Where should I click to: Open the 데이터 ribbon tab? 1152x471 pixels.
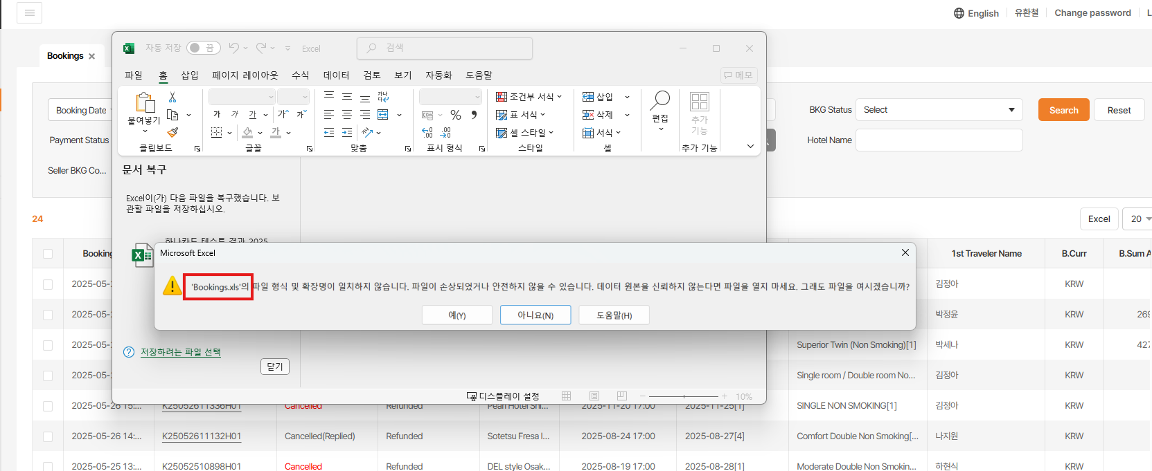click(x=336, y=75)
